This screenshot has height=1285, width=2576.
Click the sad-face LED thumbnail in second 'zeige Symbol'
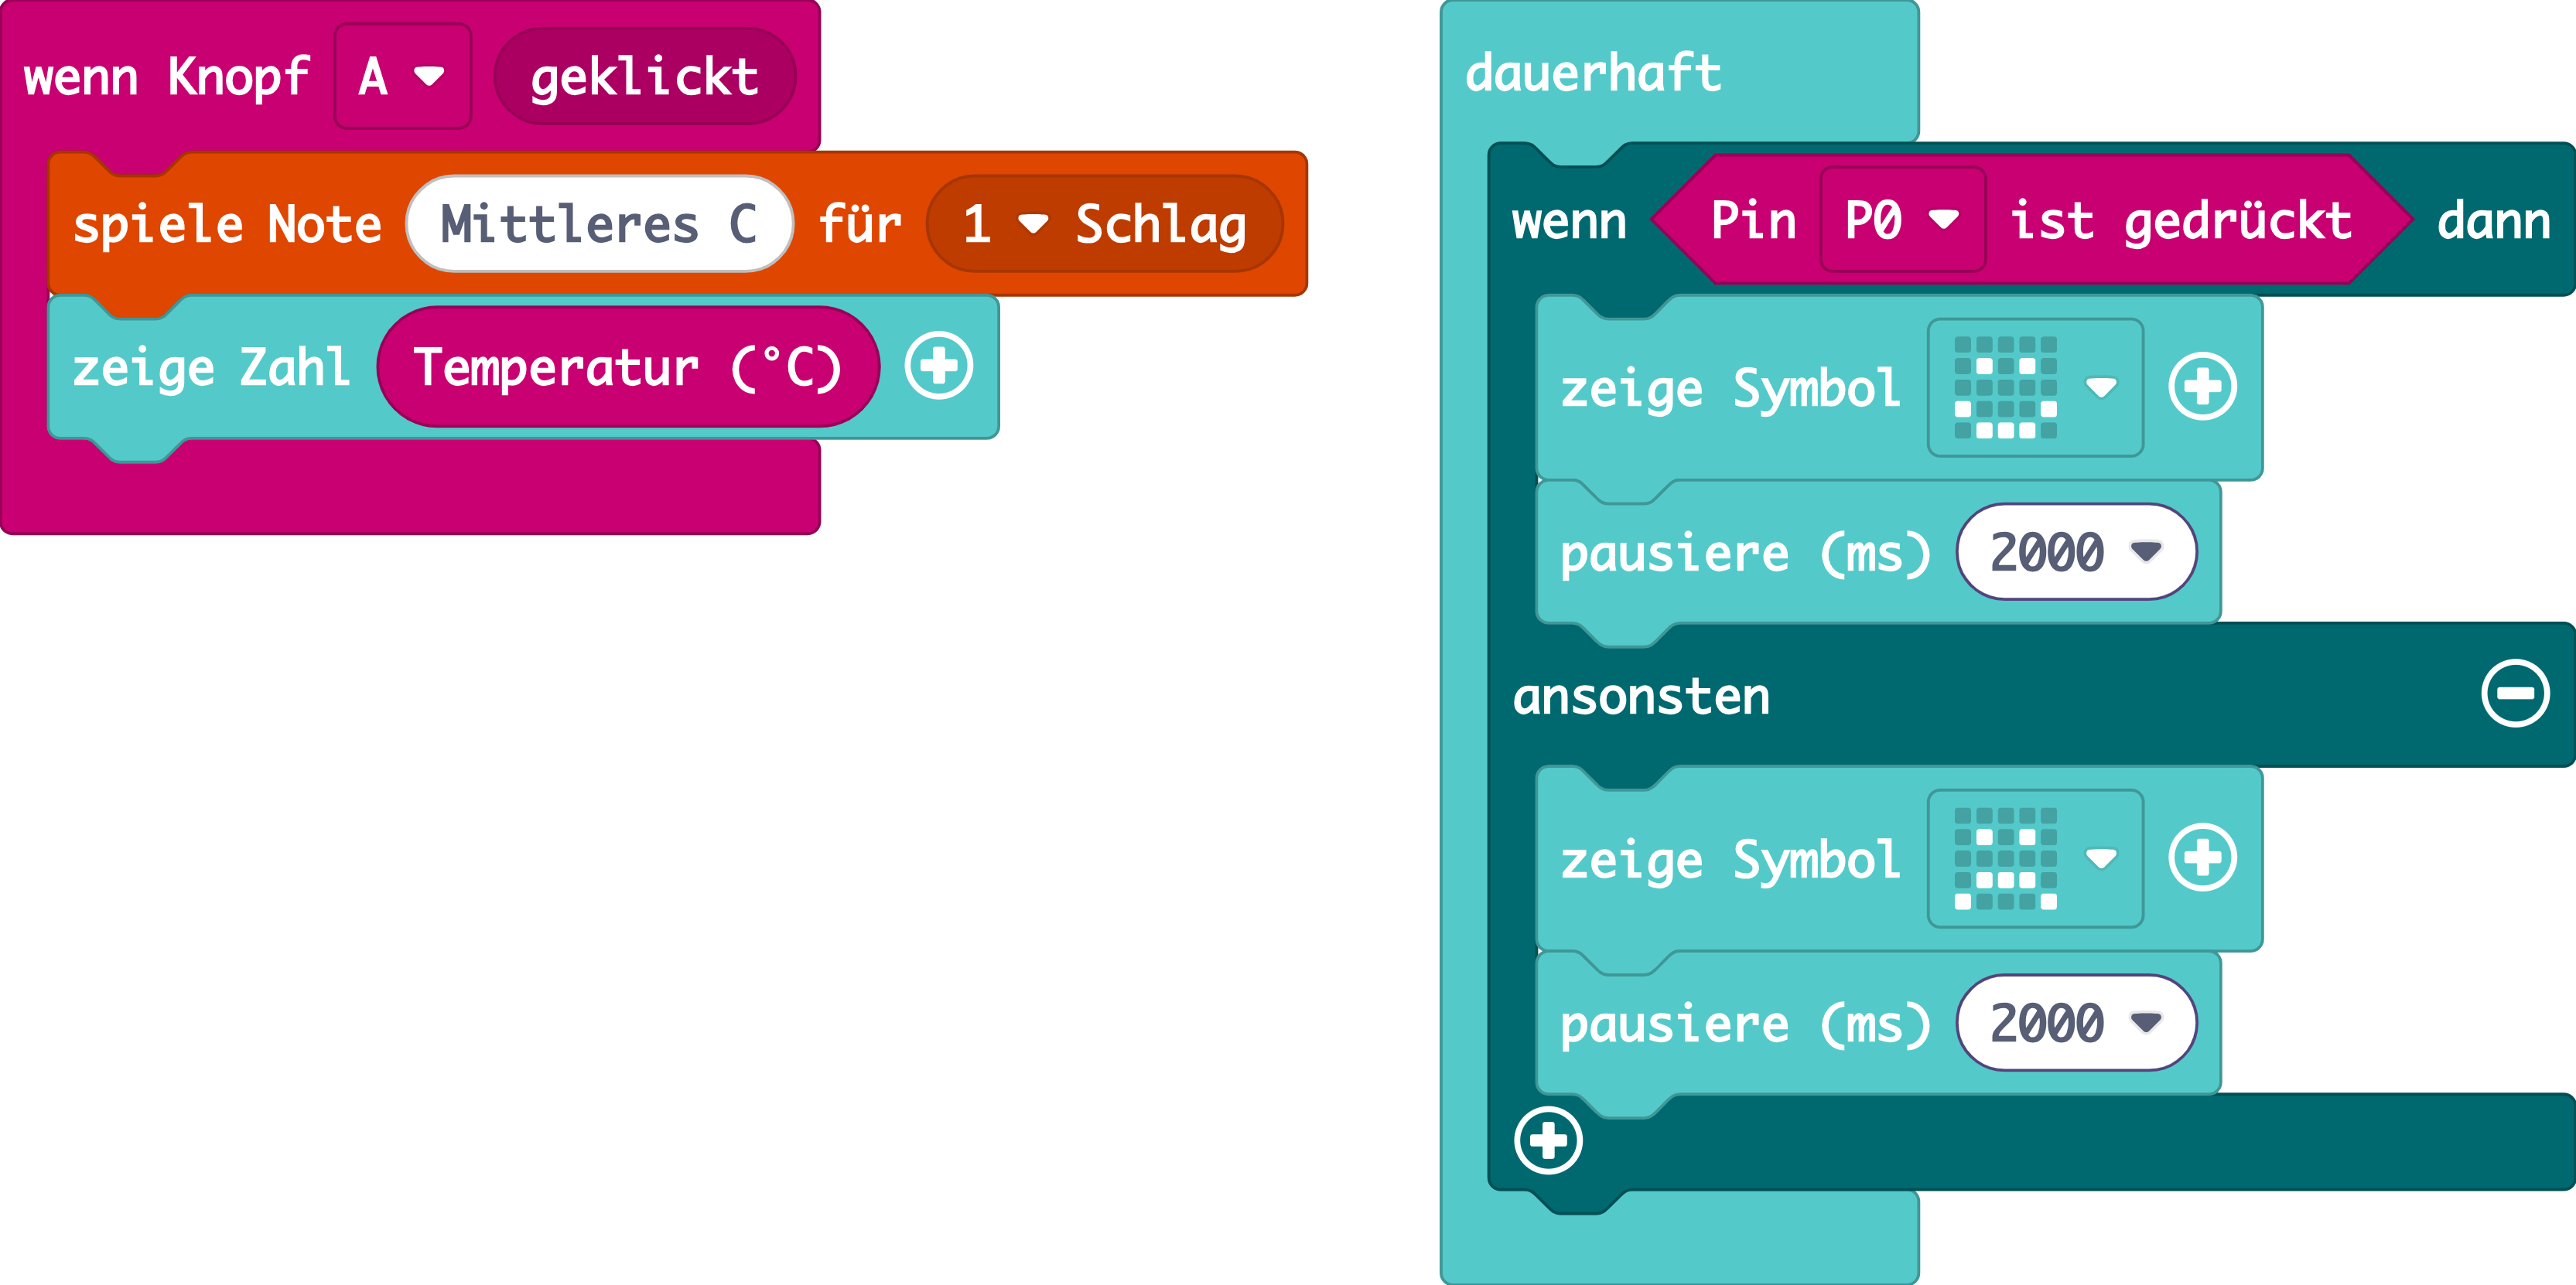click(2006, 859)
